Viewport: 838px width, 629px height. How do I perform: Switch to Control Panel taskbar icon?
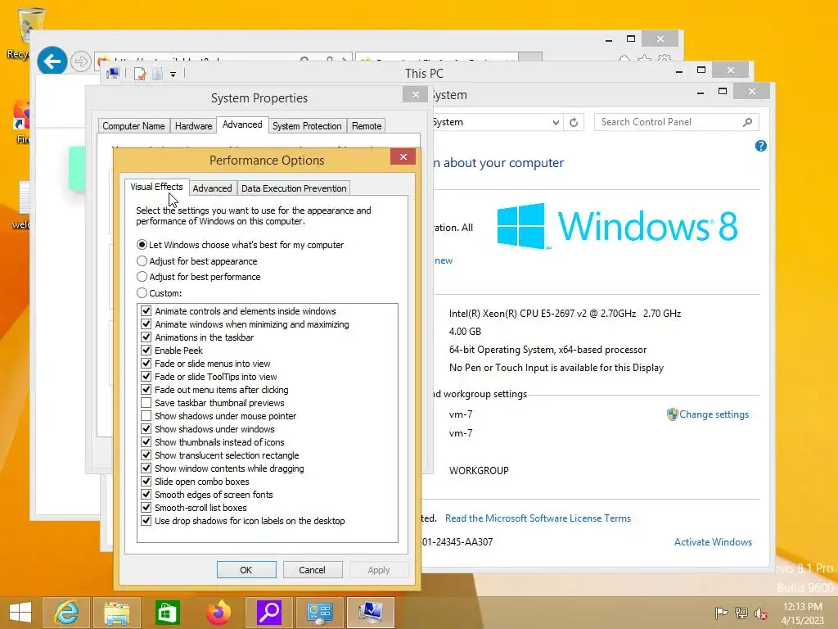click(x=320, y=613)
